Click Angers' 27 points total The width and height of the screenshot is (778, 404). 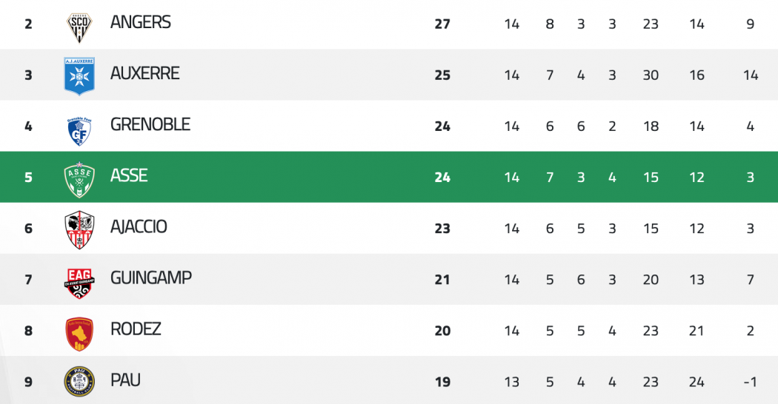(442, 24)
